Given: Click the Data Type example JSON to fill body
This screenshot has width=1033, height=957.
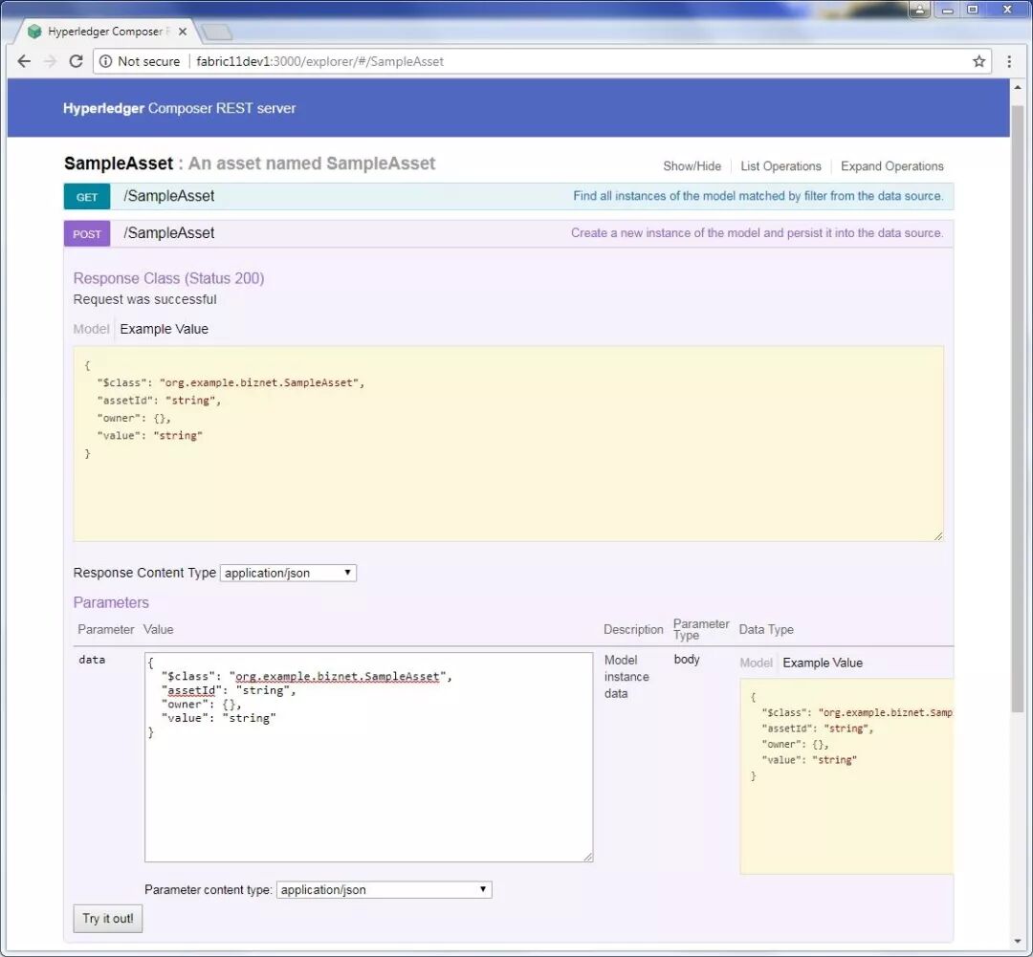Looking at the screenshot, I should click(x=846, y=776).
